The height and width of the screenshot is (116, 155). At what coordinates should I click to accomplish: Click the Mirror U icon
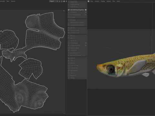[69, 36]
